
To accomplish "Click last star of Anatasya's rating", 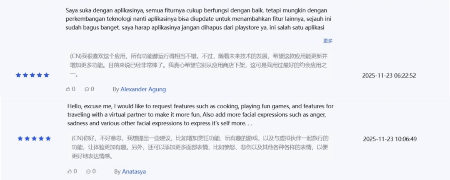I will tap(48, 139).
